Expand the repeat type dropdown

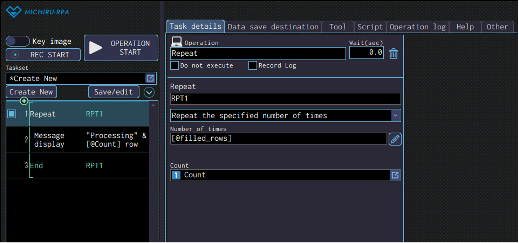point(395,116)
